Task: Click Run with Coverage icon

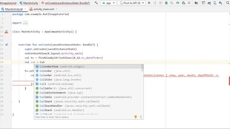Action: click(172, 3)
